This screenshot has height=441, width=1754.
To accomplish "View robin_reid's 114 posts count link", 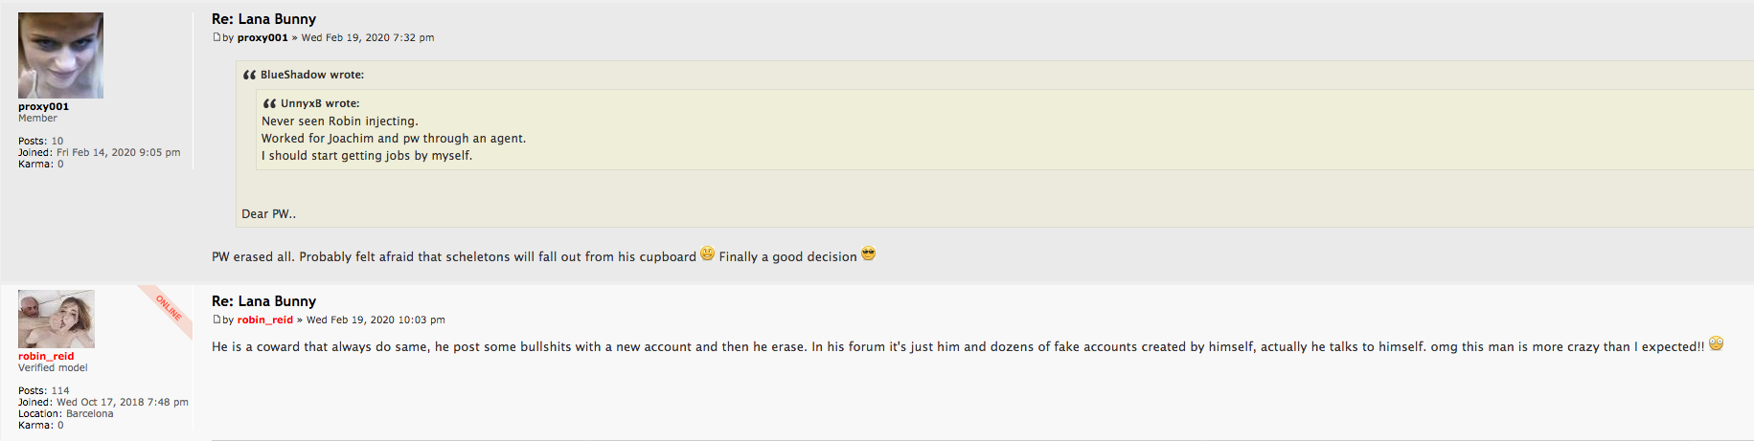I will [60, 391].
